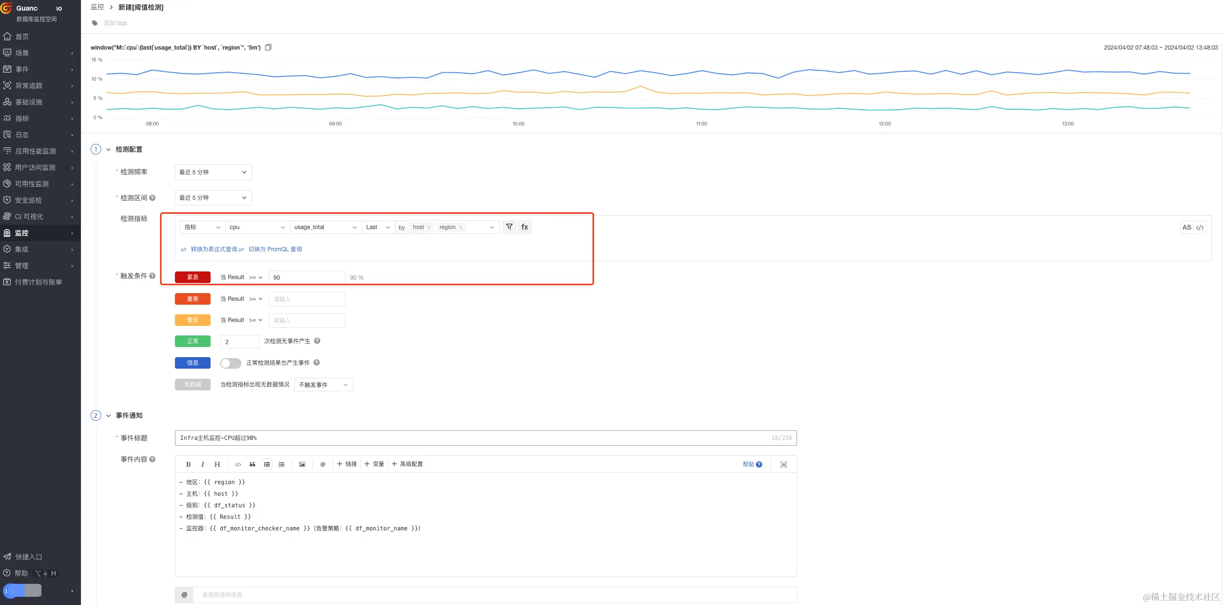Click the filter funnel icon in metric row

(509, 227)
